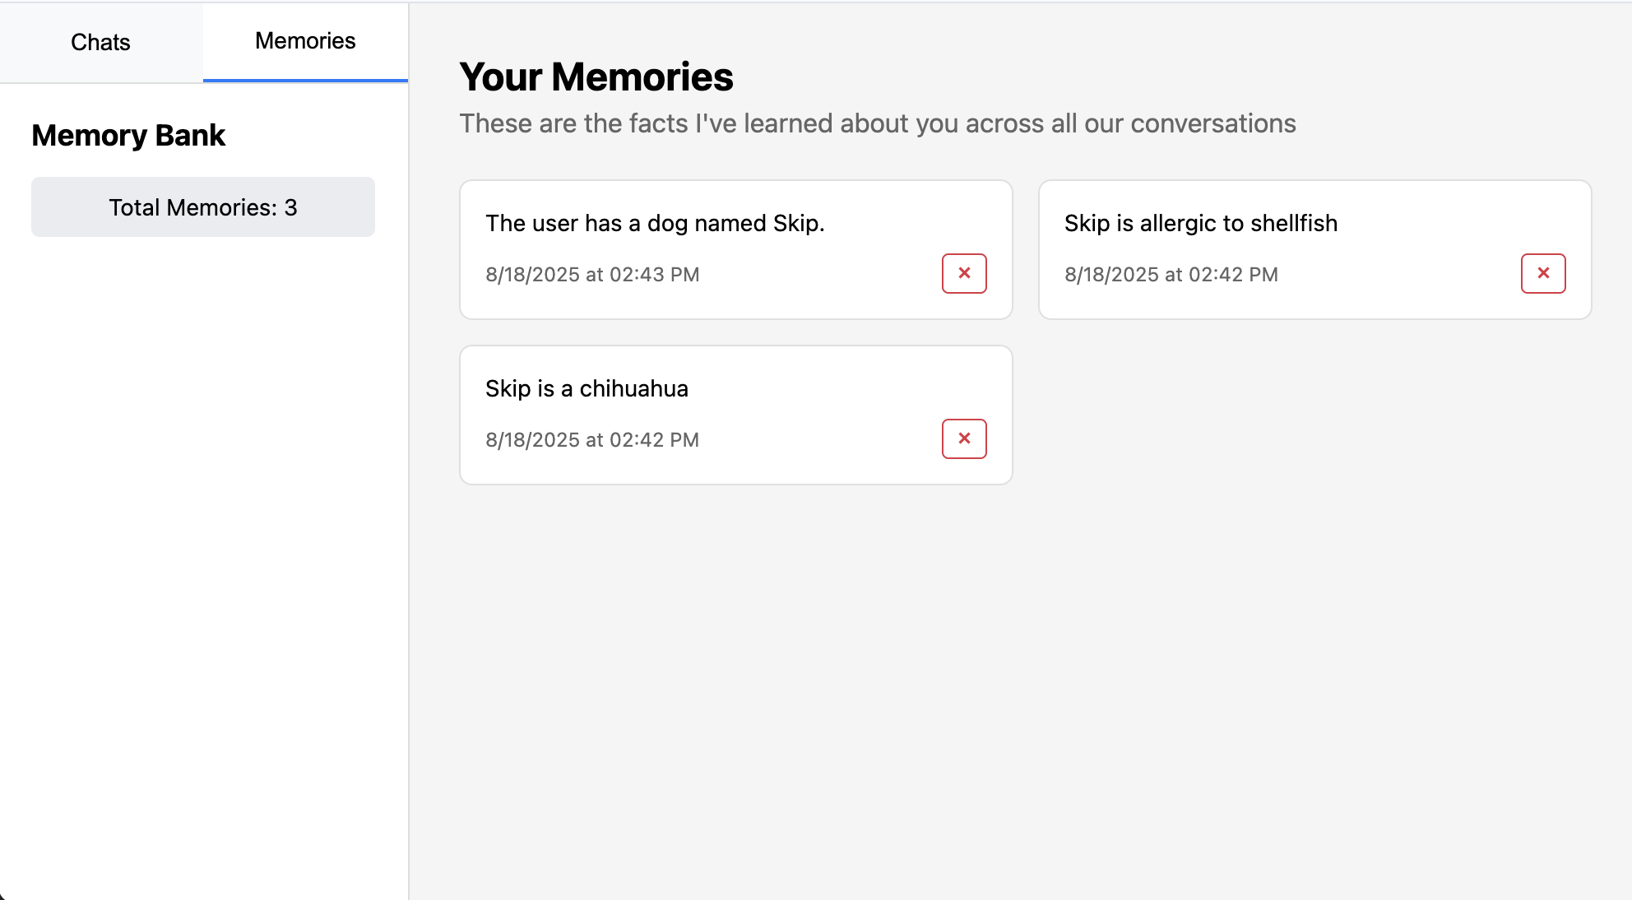This screenshot has height=900, width=1632.
Task: Click 'The user has a dog named Skip.' text
Action: click(x=655, y=223)
